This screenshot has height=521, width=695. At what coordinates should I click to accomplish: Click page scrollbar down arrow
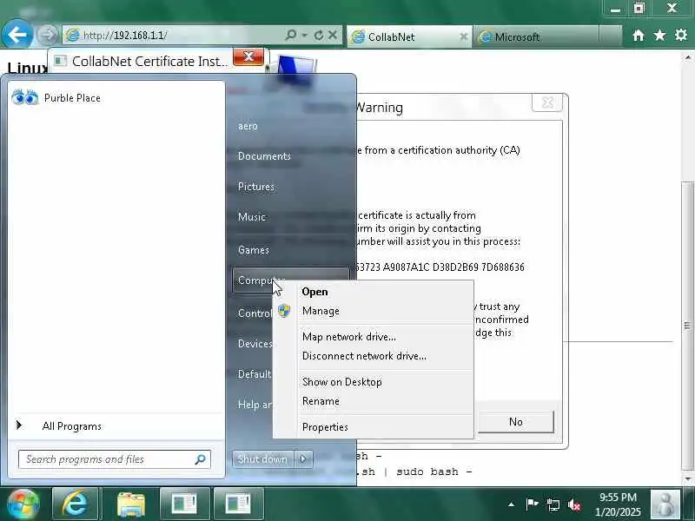tap(687, 479)
